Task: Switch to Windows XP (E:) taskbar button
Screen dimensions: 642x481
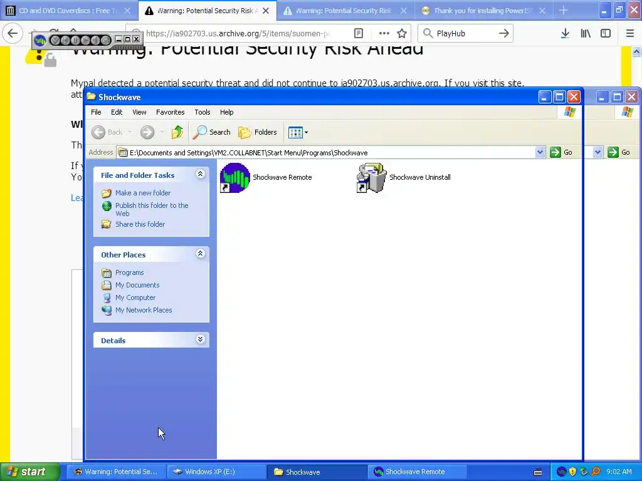Action: point(216,472)
